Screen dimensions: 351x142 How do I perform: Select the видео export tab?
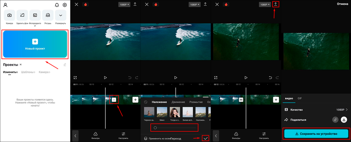[x=289, y=98]
